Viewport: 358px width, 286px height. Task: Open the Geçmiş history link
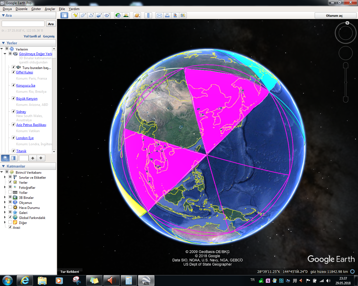click(x=49, y=36)
